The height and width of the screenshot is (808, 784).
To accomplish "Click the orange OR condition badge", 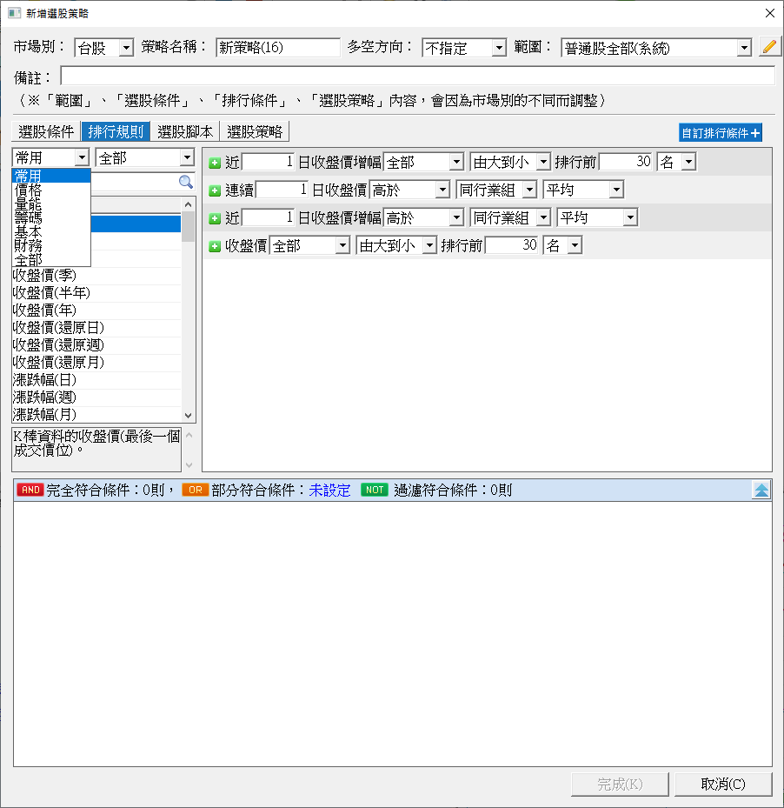I will pyautogui.click(x=195, y=491).
